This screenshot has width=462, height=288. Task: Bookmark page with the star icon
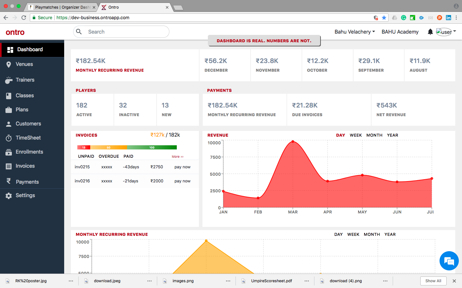tap(384, 18)
